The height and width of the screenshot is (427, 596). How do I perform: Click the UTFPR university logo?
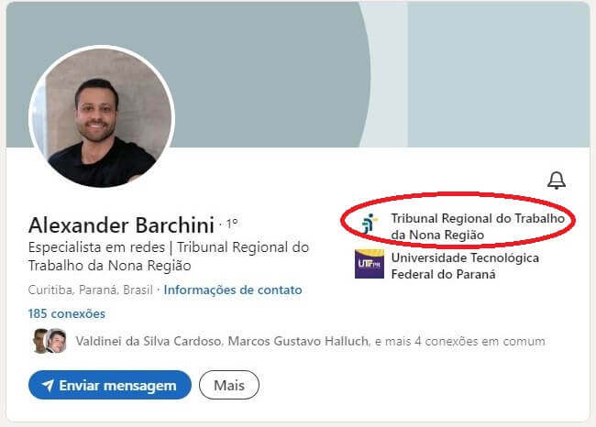(370, 264)
